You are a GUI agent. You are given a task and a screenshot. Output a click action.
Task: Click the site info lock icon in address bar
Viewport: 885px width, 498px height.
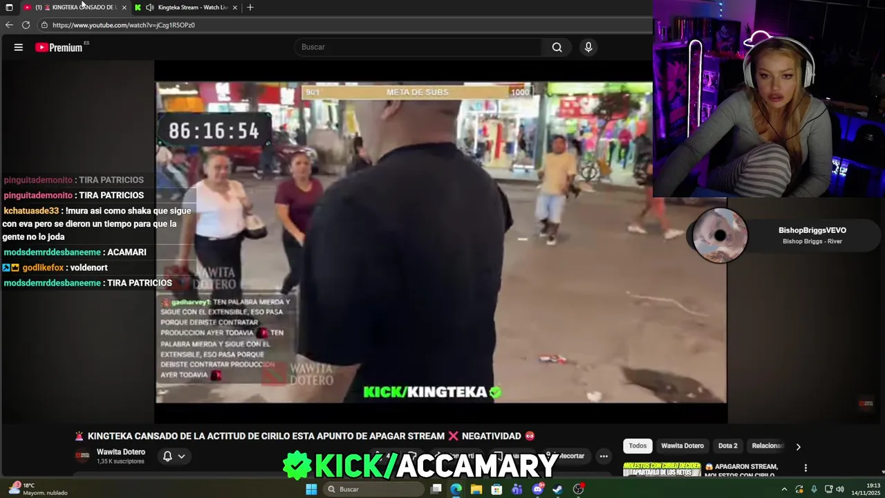coord(44,25)
